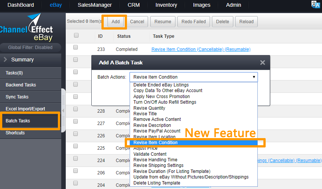Select Validate Content option
The height and width of the screenshot is (189, 322).
point(194,154)
